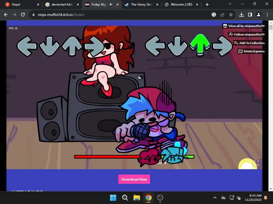The height and width of the screenshot is (204, 273).
Task: Open the notification bell
Action: point(266,198)
